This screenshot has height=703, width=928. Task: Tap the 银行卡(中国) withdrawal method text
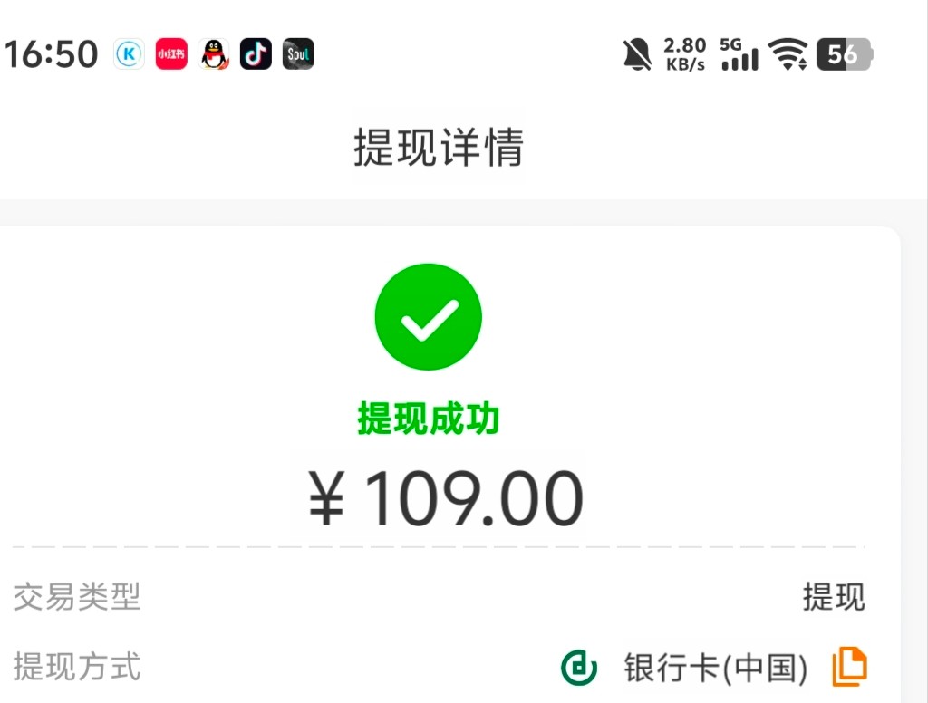[716, 668]
